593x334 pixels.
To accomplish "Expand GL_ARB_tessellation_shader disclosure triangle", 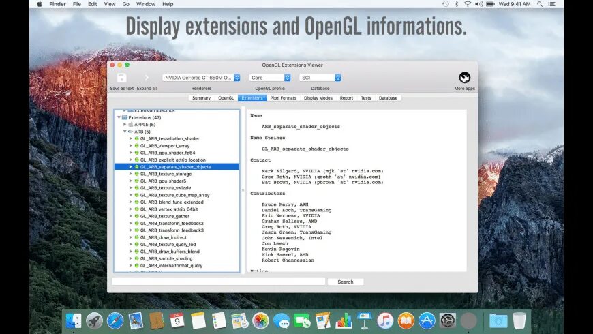I will click(131, 139).
